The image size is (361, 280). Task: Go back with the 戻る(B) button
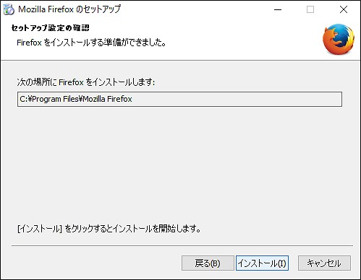coord(208,263)
